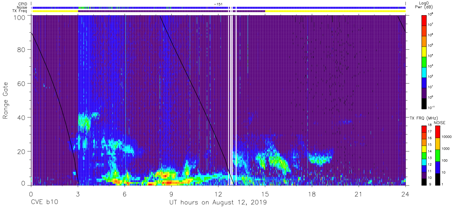The image size is (456, 210).
Task: Click the 'CVE b10' radar beam label
Action: (x=44, y=202)
